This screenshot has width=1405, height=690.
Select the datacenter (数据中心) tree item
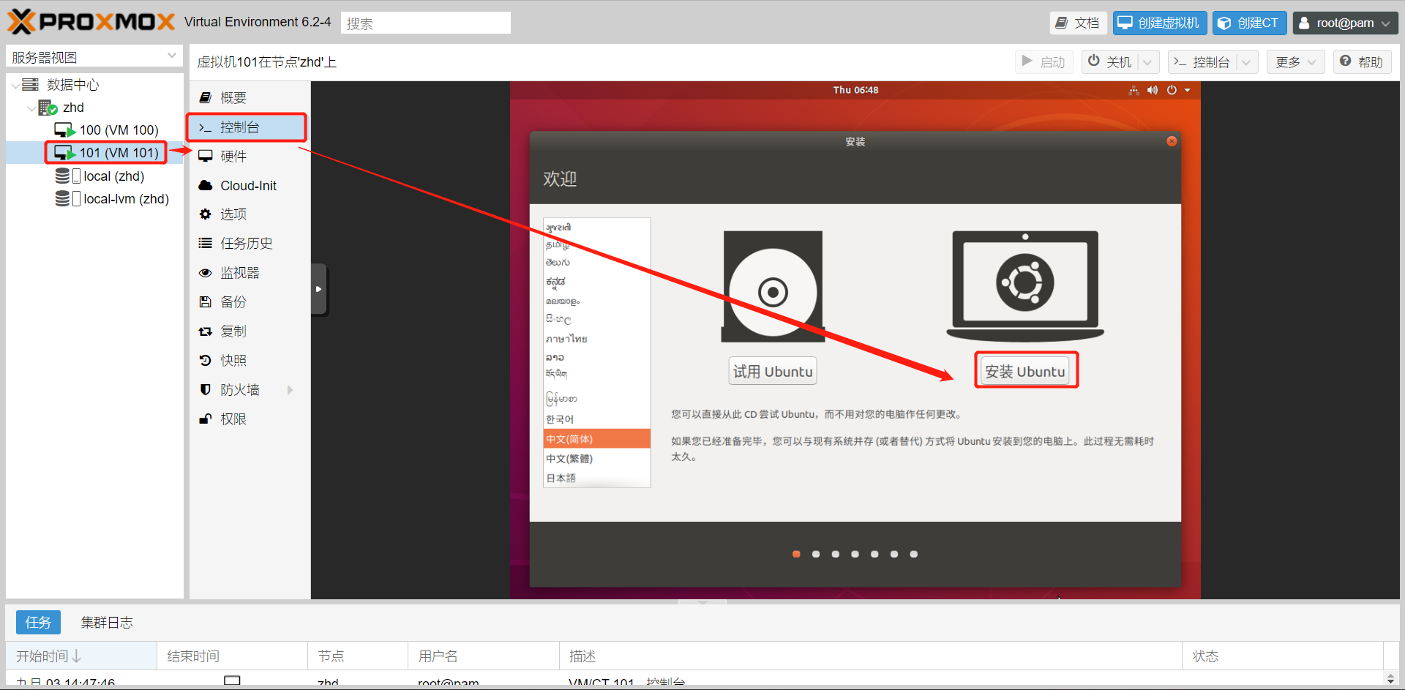tap(72, 85)
